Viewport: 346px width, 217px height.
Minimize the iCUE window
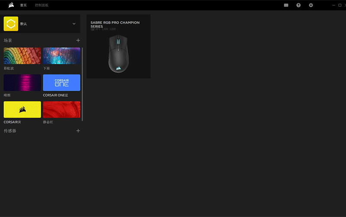333,5
